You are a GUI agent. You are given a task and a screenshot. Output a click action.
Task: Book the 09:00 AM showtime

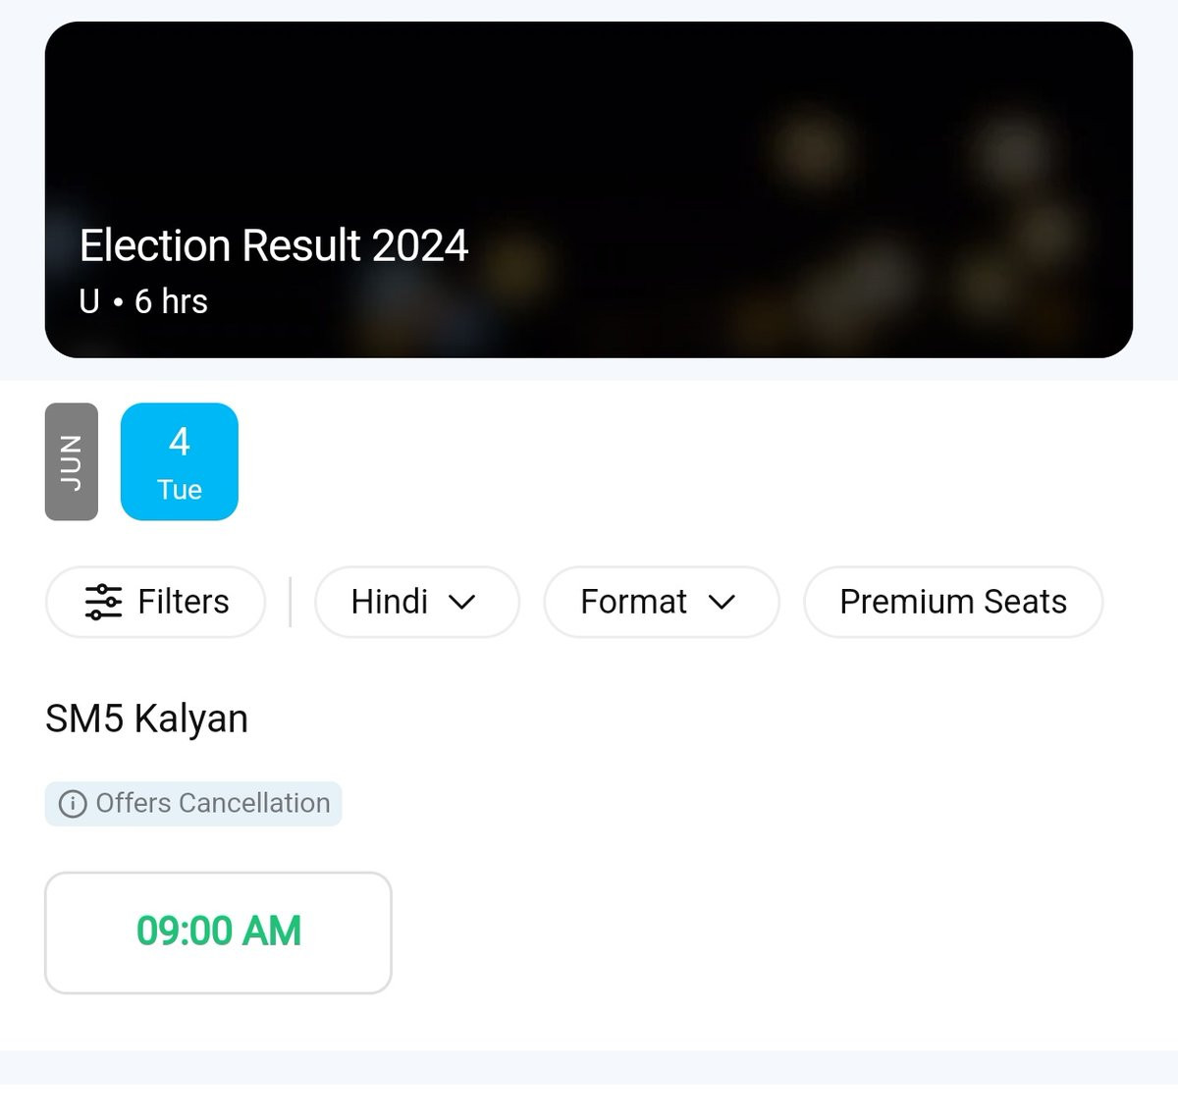218,932
